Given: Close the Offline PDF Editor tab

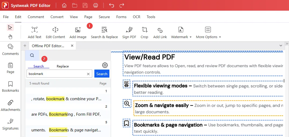Looking at the screenshot, I should point(72,46).
